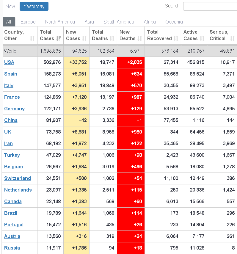Show Yesterday's statistics
Screen dimensions: 237x254
tap(34, 6)
